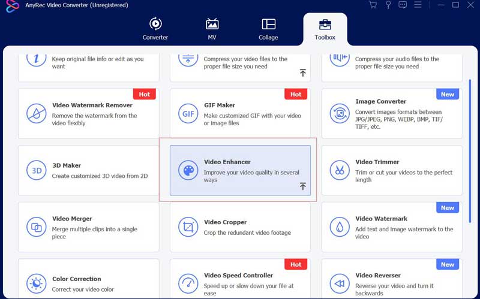Open the Video Watermark title
Screen dimensions: 480x299
[x=381, y=219]
